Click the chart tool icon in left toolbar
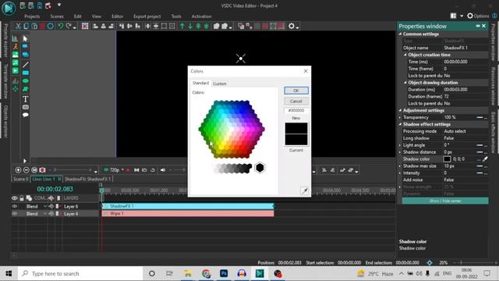499x281 pixels. pos(16,38)
